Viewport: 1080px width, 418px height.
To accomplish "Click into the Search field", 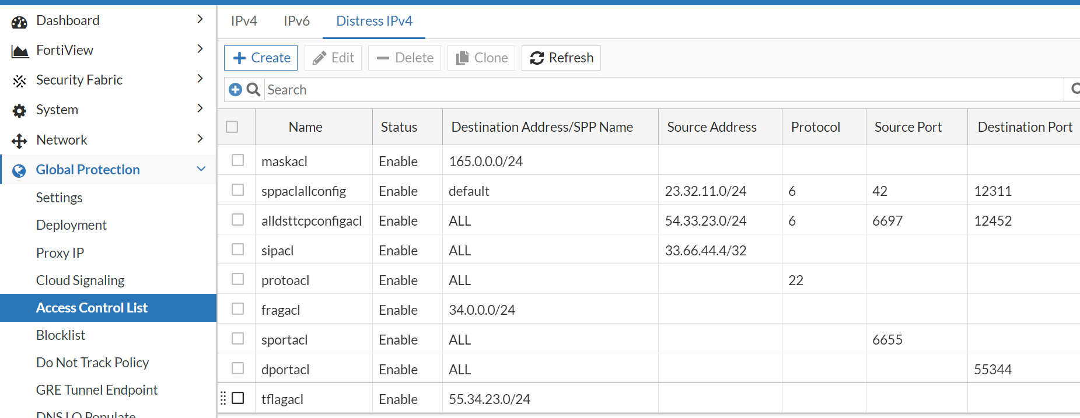I will click(x=664, y=89).
